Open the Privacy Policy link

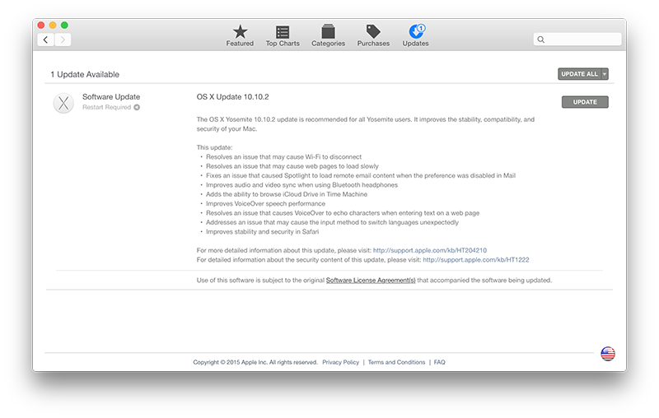pos(341,362)
